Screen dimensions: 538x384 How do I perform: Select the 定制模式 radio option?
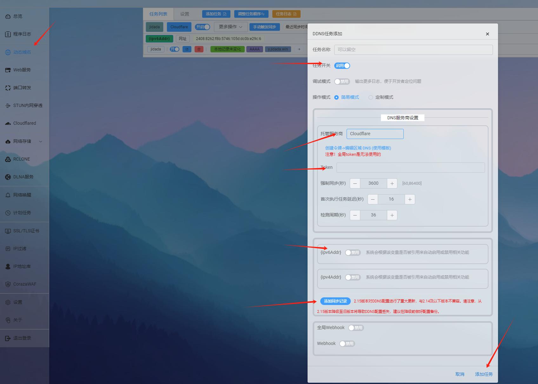coord(371,97)
